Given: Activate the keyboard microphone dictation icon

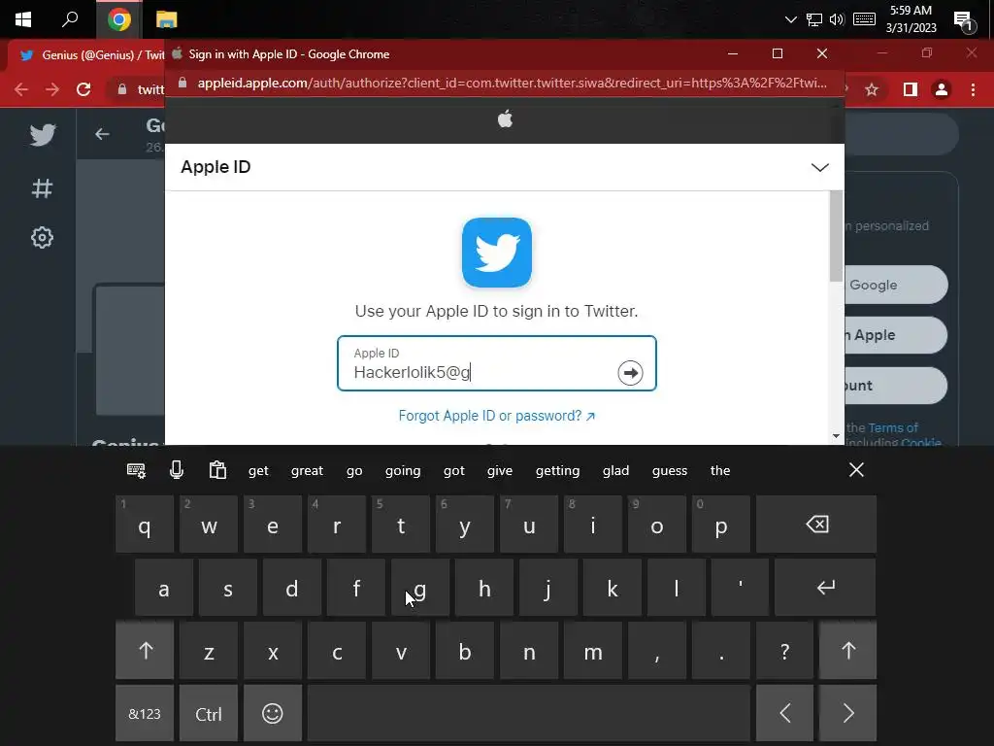Looking at the screenshot, I should pyautogui.click(x=177, y=470).
